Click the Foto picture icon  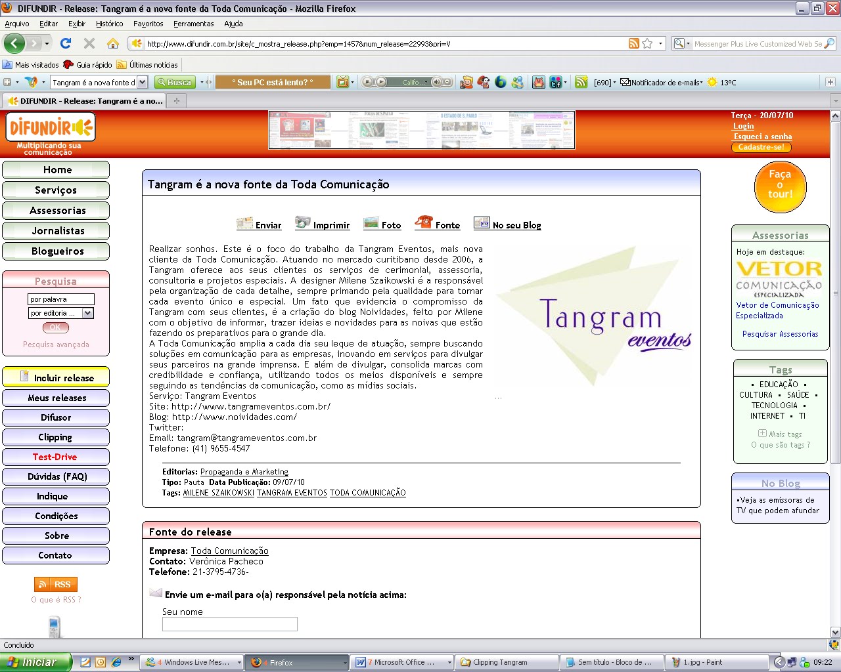pos(371,223)
